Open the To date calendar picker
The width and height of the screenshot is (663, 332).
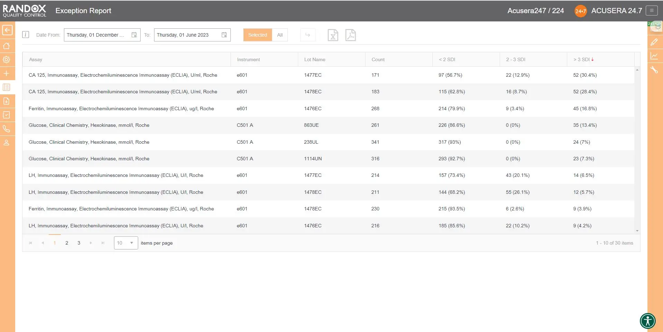(224, 35)
